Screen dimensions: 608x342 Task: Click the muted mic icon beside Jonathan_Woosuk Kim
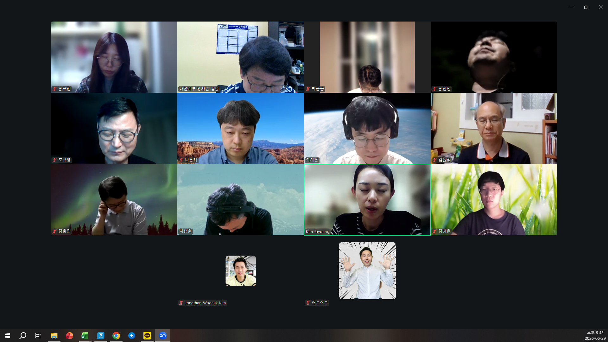(x=181, y=303)
